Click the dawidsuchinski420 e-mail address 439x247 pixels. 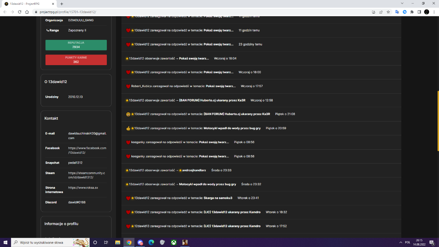tap(87, 136)
